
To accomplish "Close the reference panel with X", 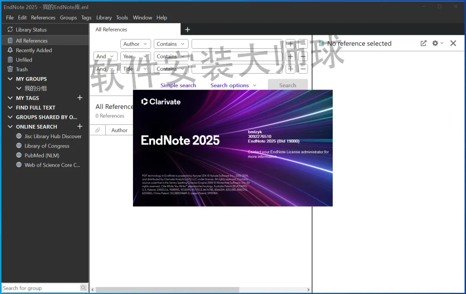I will click(453, 43).
